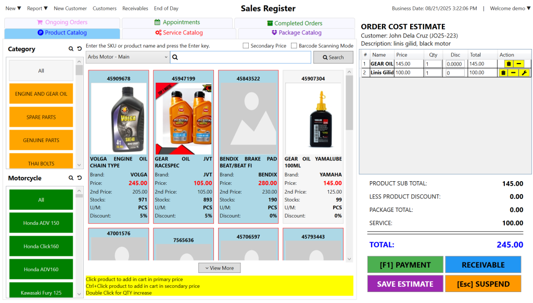The height and width of the screenshot is (303, 533).
Task: Click View More to load products
Action: point(219,268)
